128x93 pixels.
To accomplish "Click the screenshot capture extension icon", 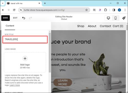I will point(94,10).
